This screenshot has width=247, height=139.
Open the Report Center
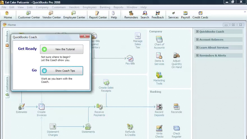tap(98, 15)
